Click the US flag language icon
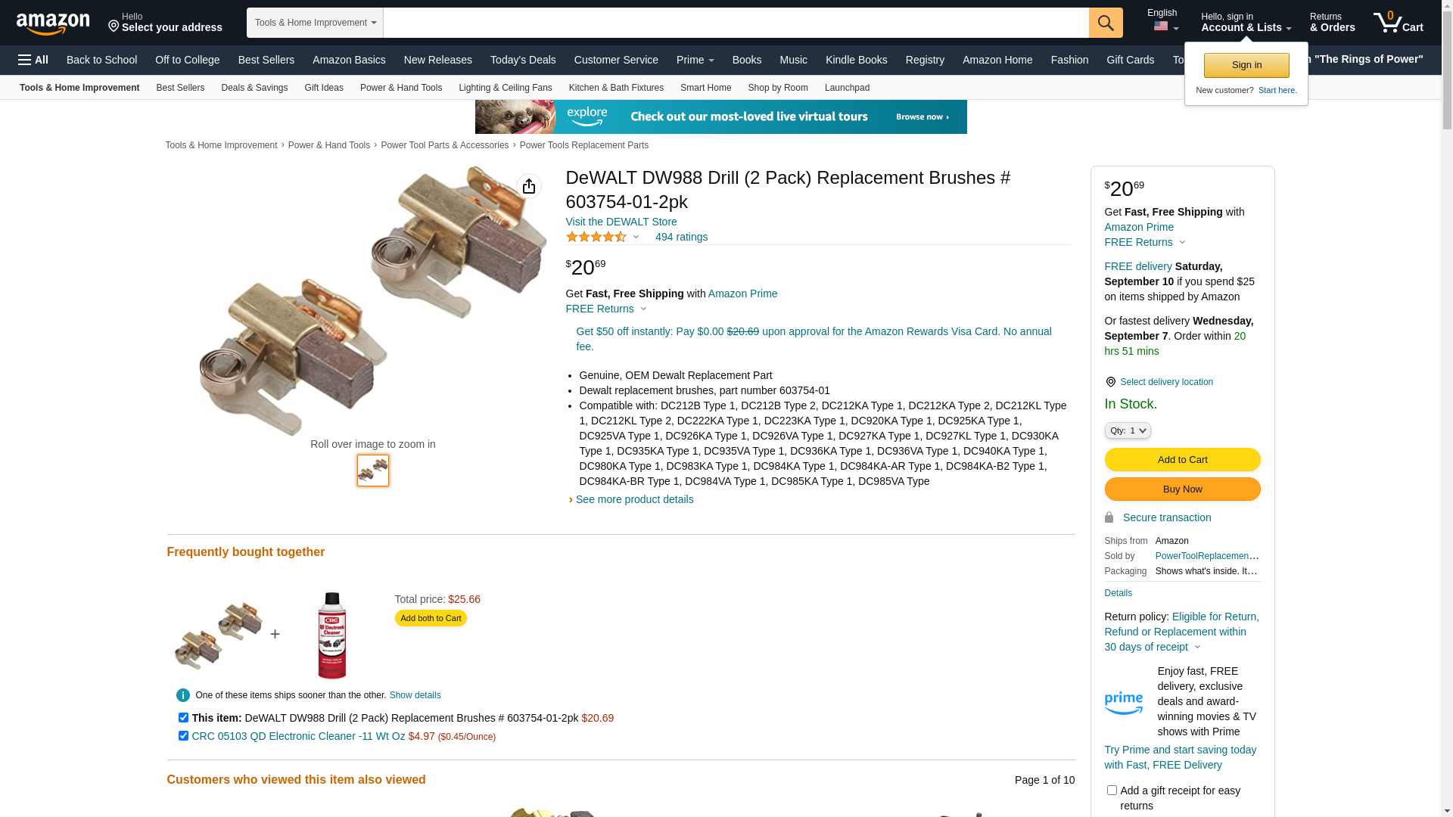This screenshot has width=1453, height=817. pos(1161,26)
